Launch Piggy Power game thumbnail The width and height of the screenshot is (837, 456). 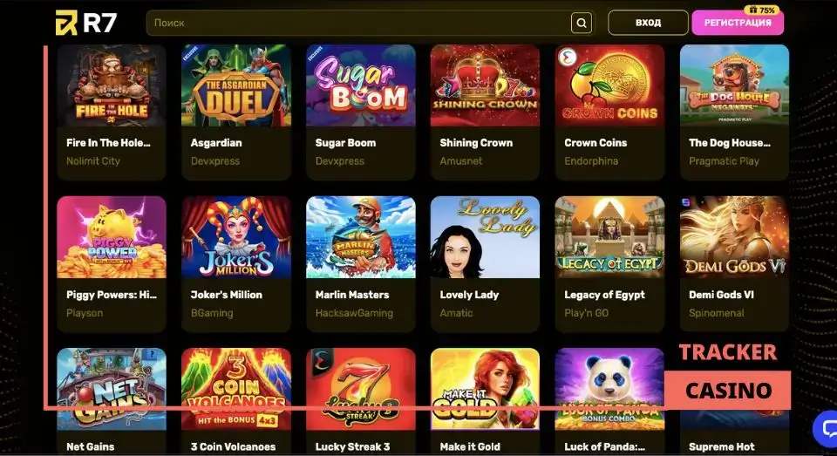112,237
